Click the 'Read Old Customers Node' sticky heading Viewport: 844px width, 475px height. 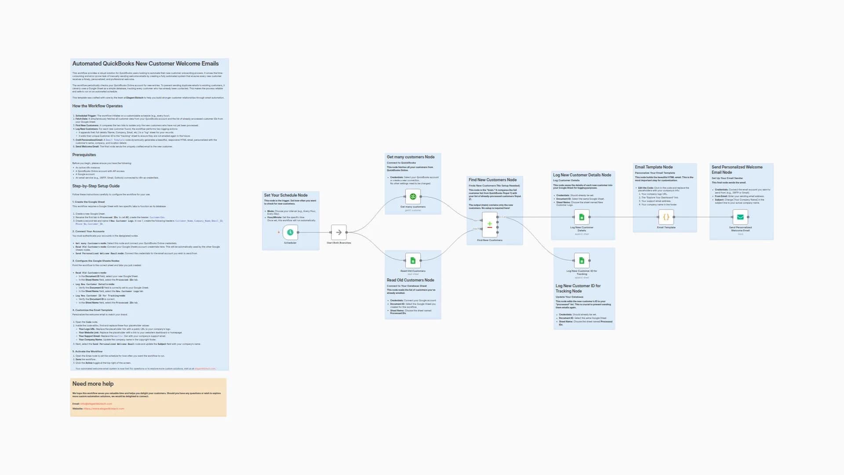coord(410,280)
